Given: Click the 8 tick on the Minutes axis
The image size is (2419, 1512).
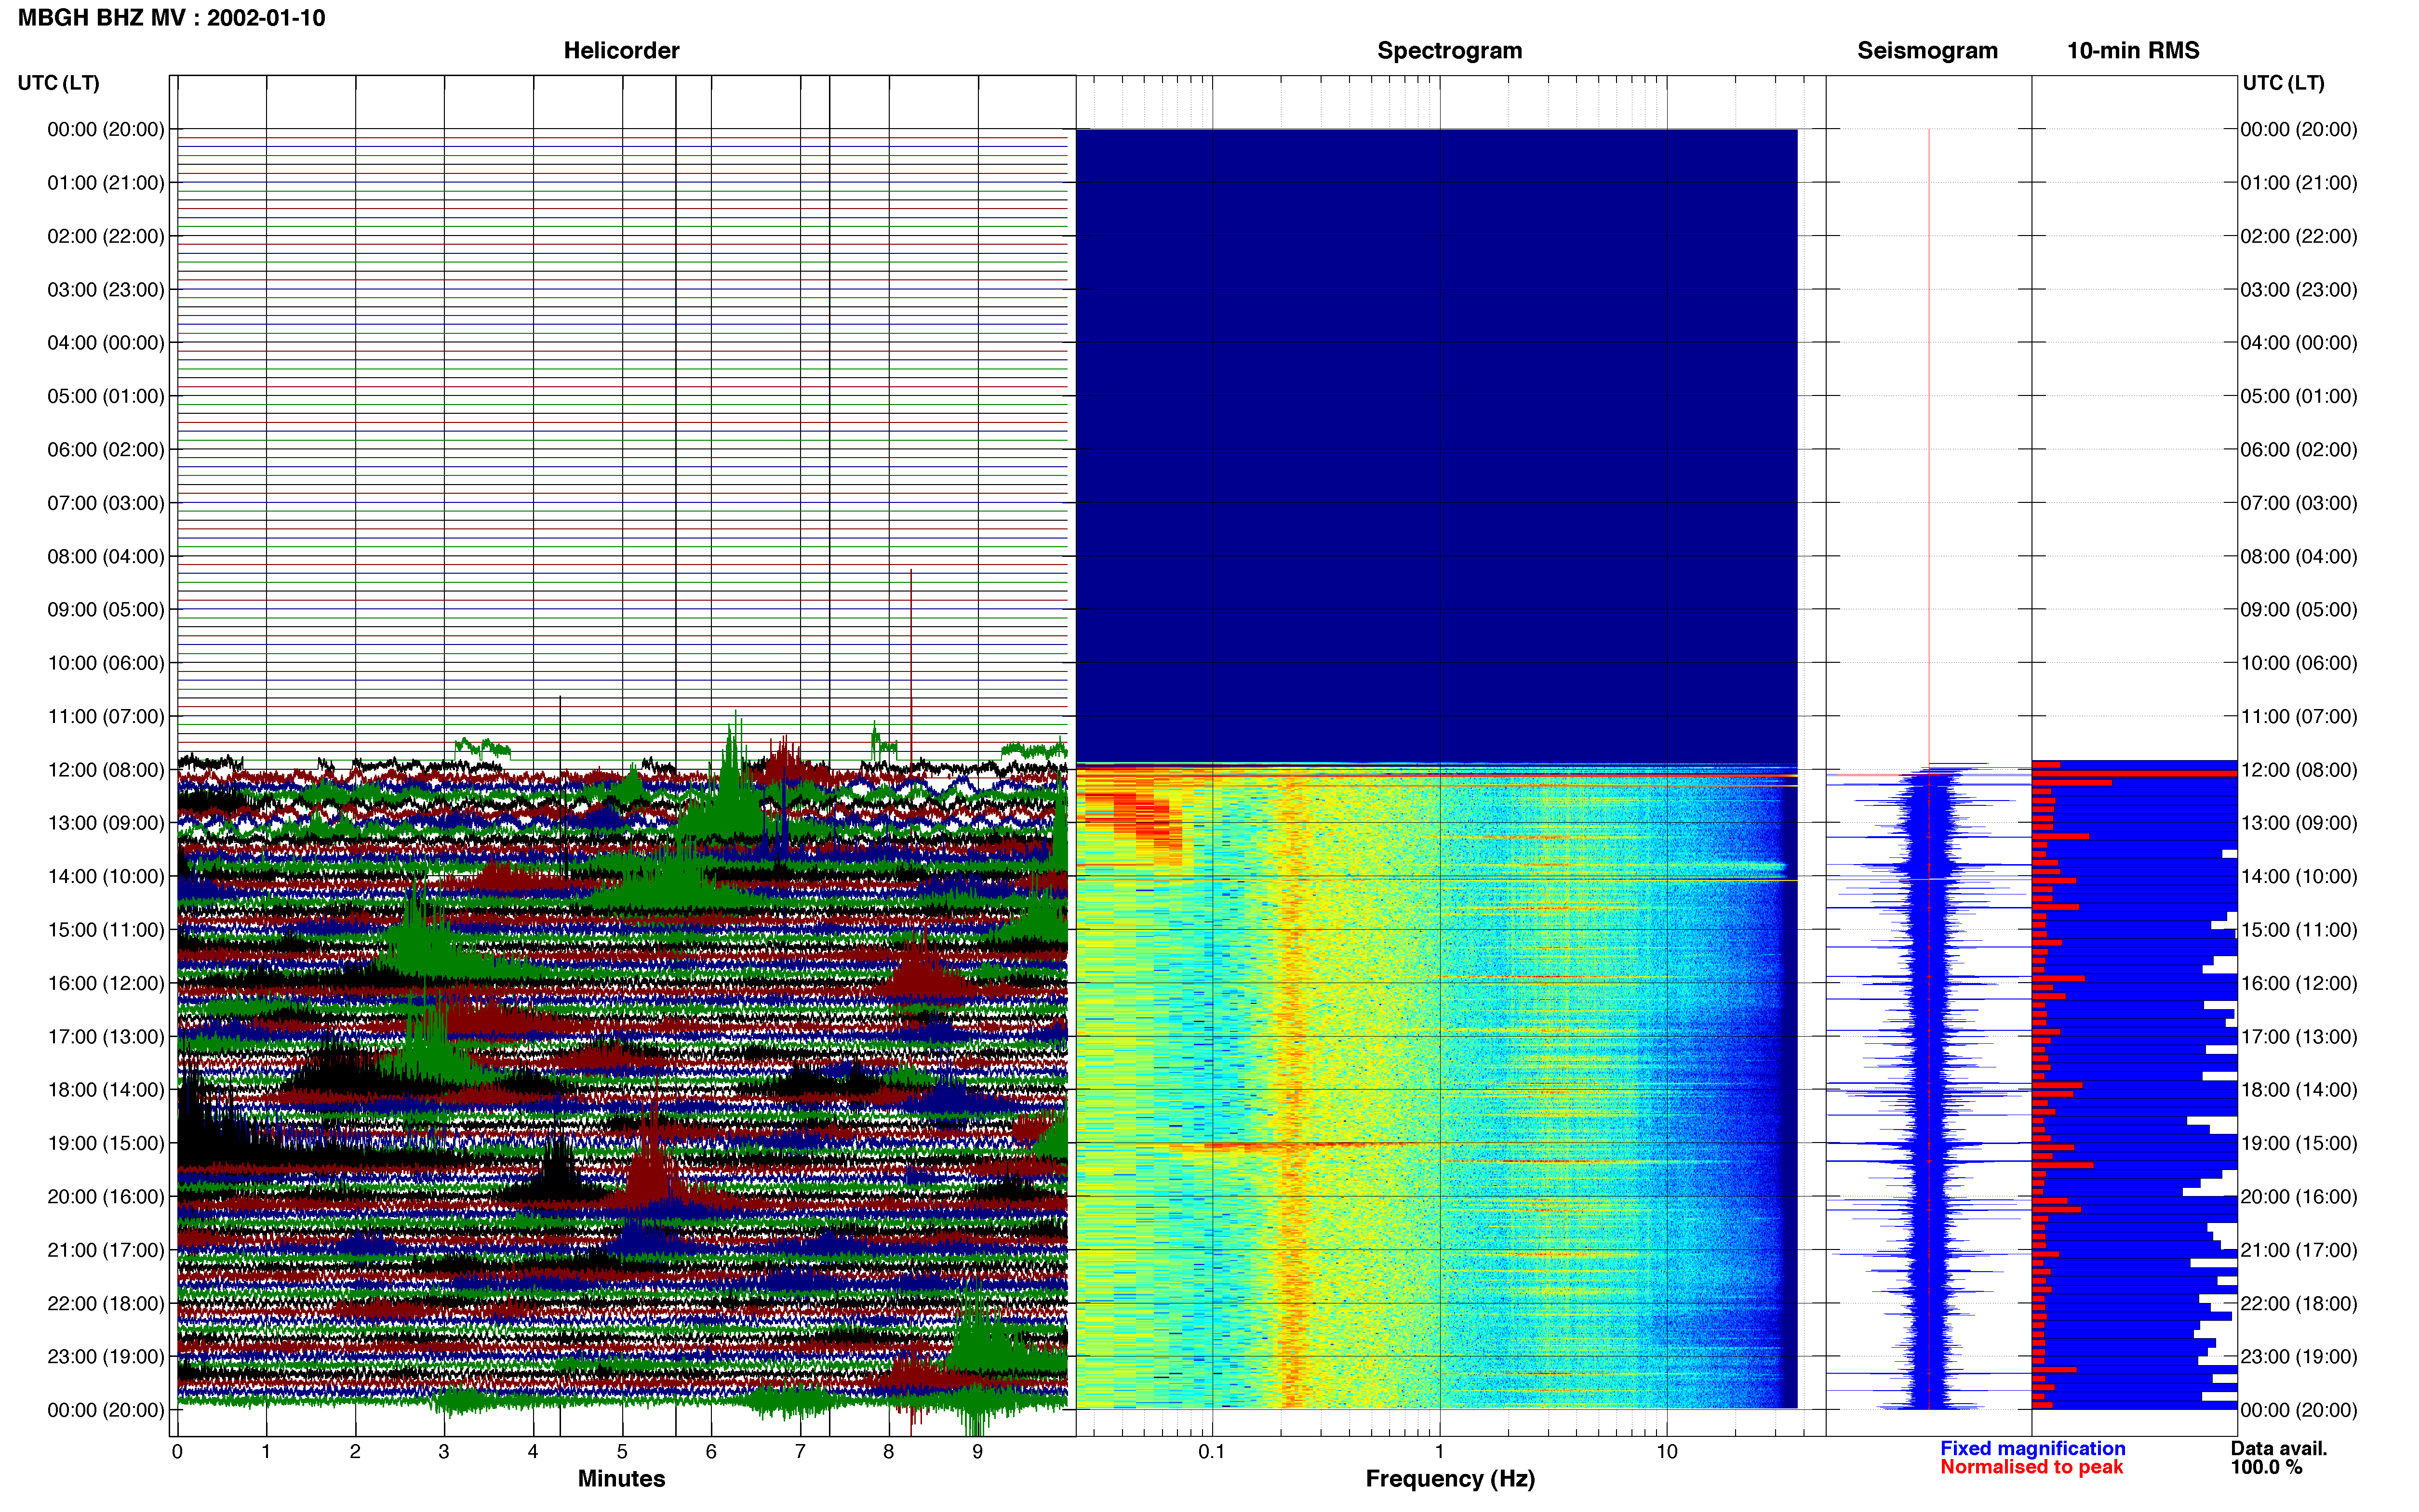Looking at the screenshot, I should pyautogui.click(x=888, y=1452).
